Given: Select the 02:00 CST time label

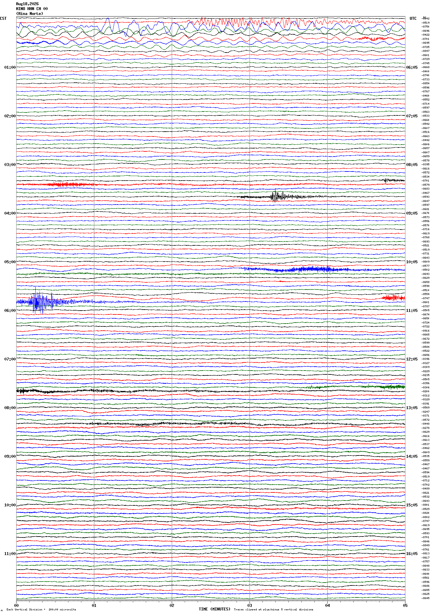Looking at the screenshot, I should click(x=10, y=116).
